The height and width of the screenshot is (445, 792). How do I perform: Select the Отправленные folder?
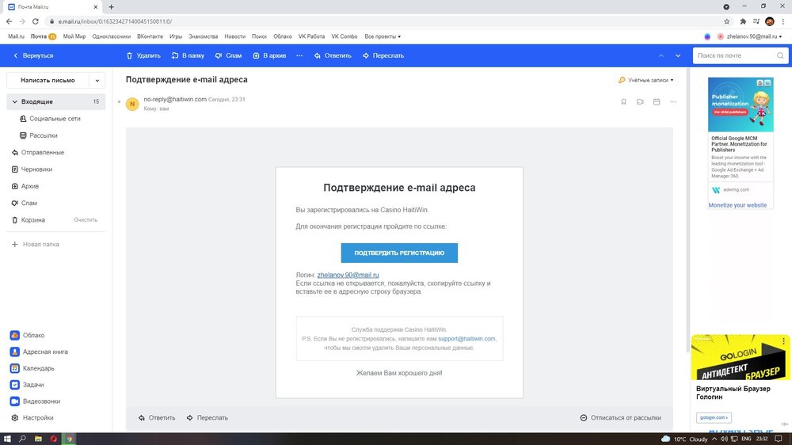pyautogui.click(x=43, y=152)
